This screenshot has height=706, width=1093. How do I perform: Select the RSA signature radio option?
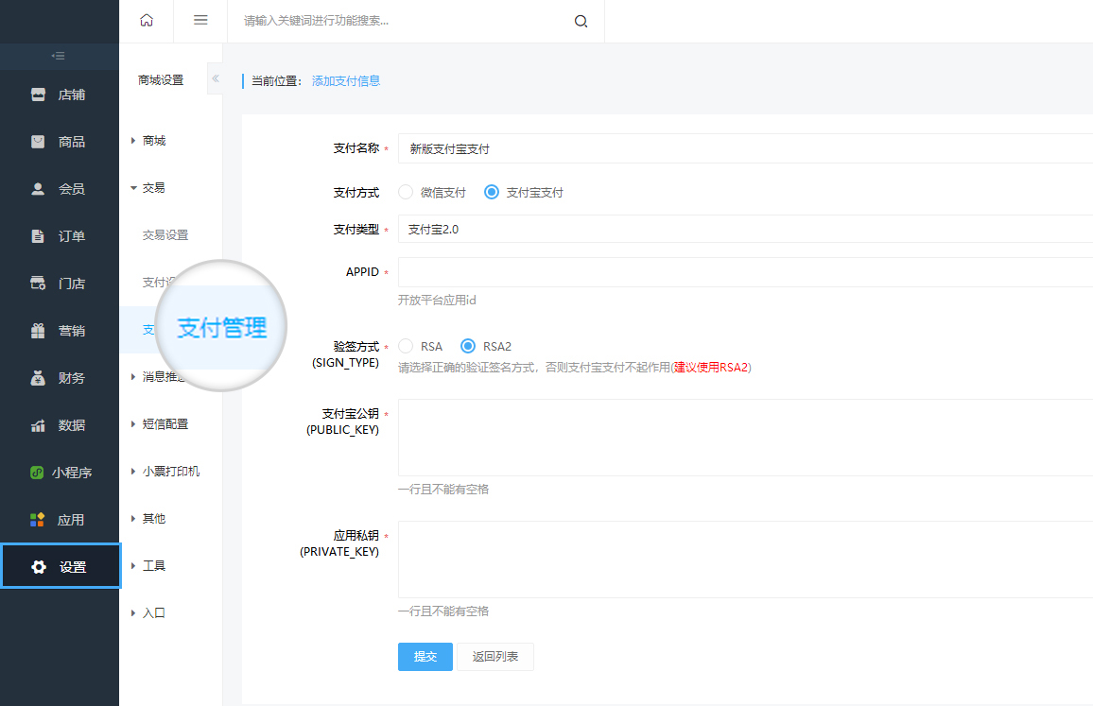pos(406,347)
